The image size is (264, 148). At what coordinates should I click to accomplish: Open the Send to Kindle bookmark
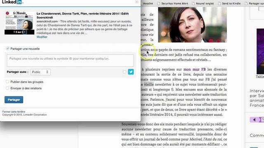(229, 3)
